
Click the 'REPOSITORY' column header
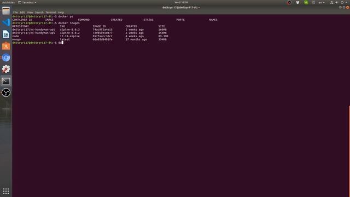click(x=21, y=26)
